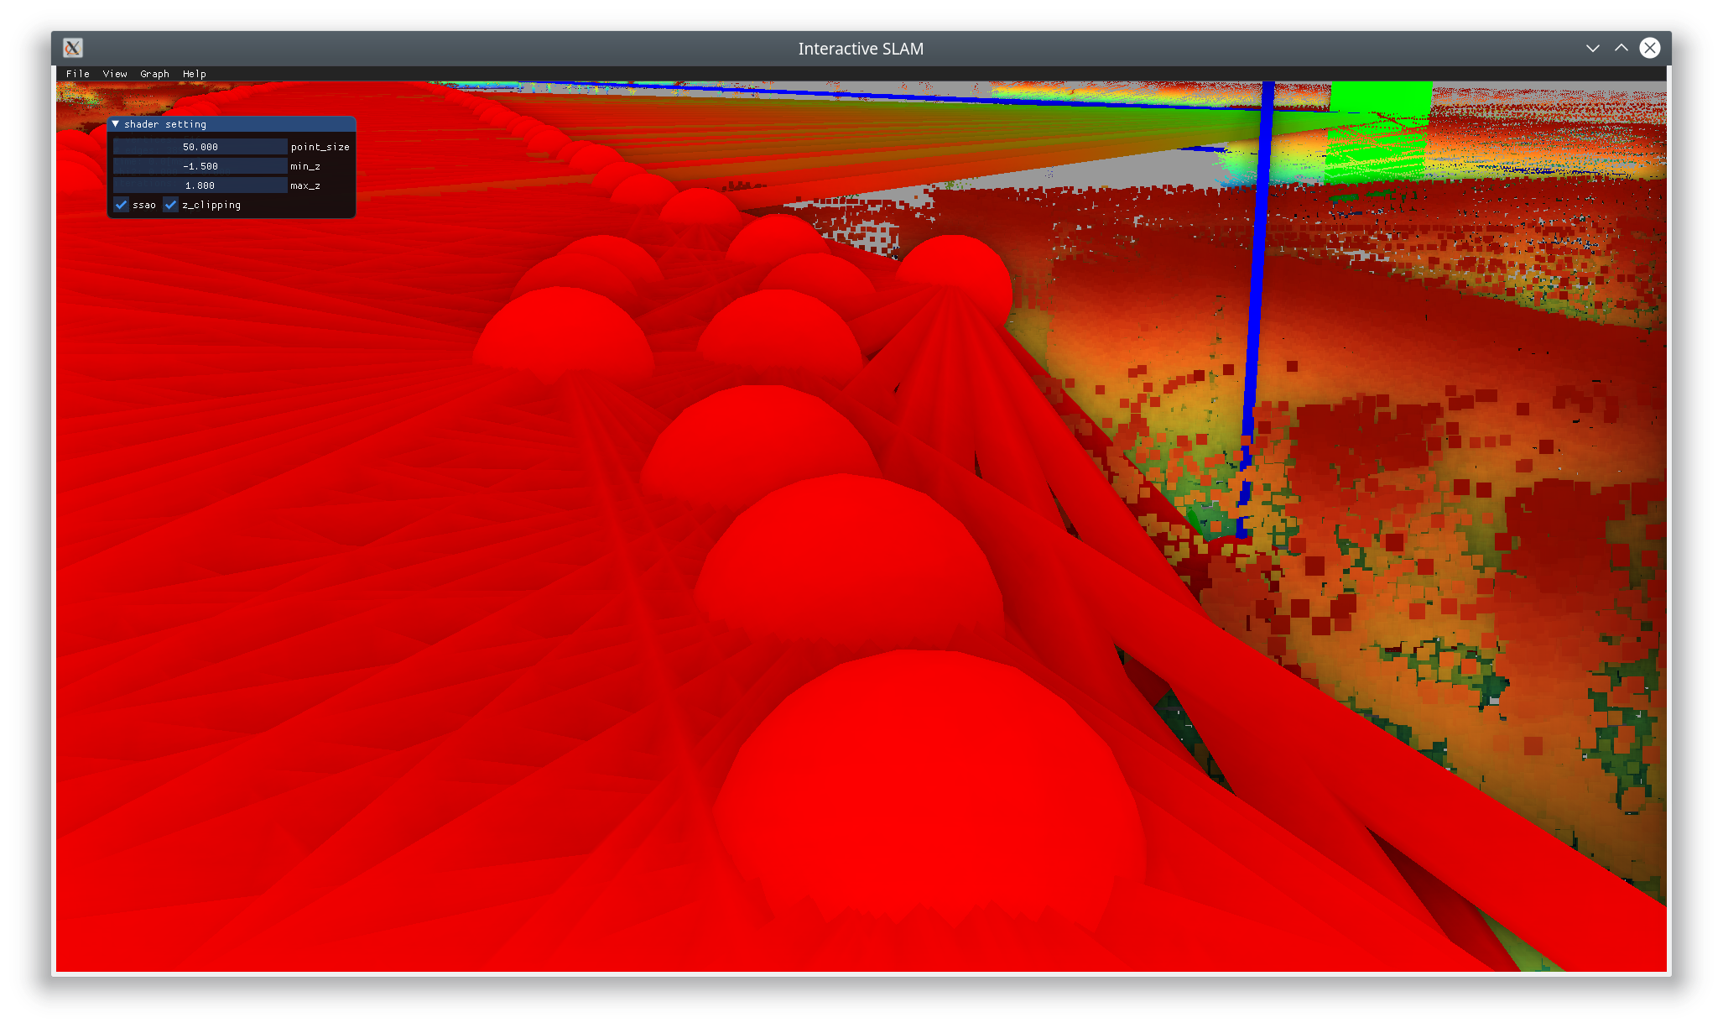Open the Graph menu
1723x1028 pixels.
[x=154, y=74]
